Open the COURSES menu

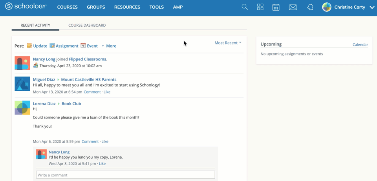click(x=67, y=7)
